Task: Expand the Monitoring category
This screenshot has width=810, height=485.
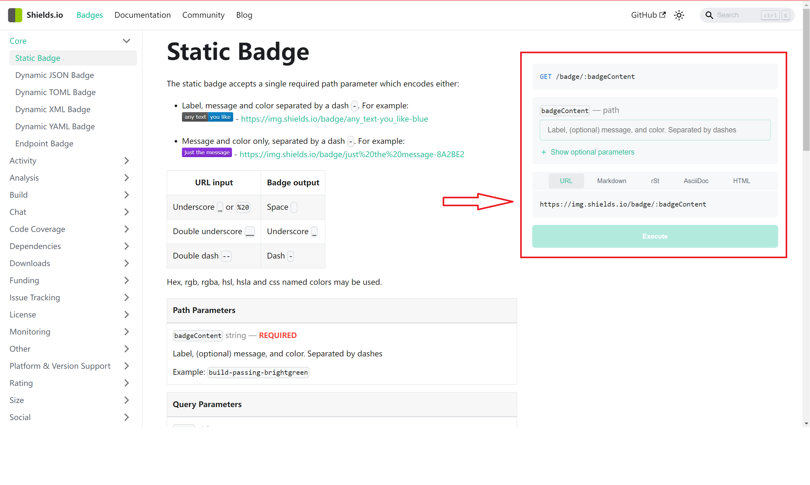Action: coord(126,332)
